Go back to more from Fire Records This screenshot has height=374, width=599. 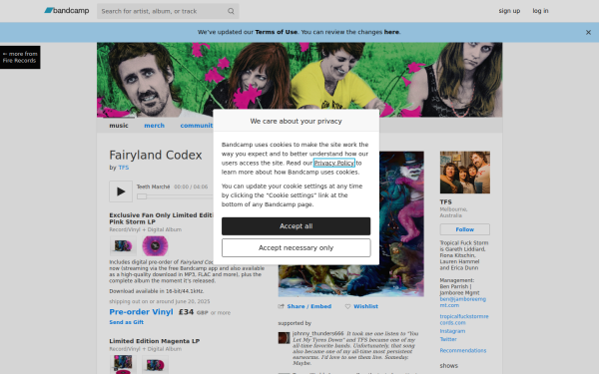coord(20,57)
